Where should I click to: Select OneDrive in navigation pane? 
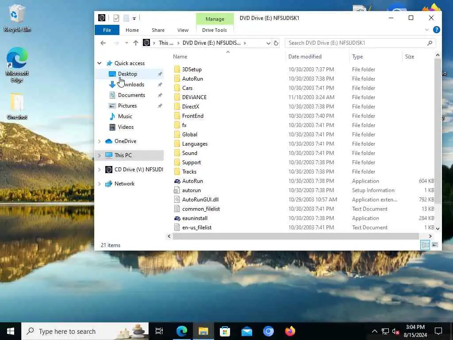[125, 141]
